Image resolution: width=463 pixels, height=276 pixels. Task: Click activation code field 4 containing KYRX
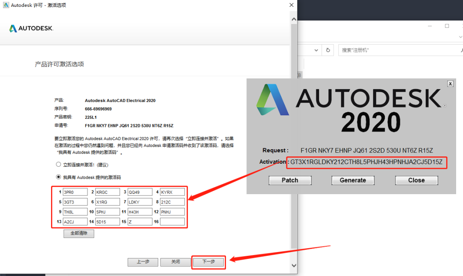click(172, 192)
